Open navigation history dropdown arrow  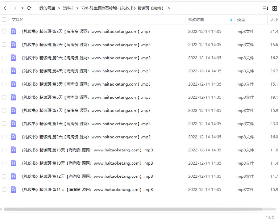[22, 8]
